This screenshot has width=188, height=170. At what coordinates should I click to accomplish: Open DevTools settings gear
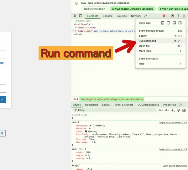pyautogui.click(x=172, y=16)
